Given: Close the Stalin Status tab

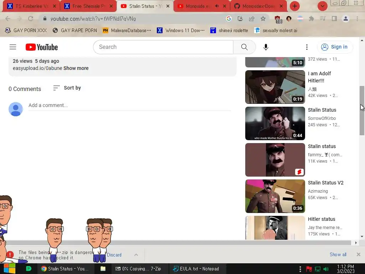Looking at the screenshot, I should (168, 6).
